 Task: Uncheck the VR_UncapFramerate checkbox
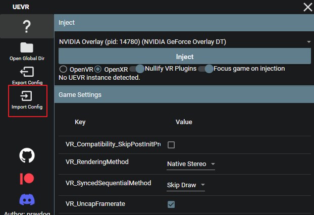click(171, 204)
